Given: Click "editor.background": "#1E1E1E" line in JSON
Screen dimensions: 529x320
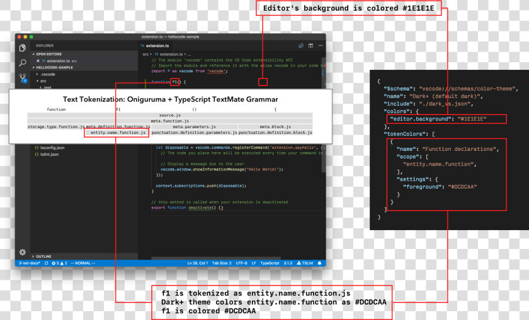Looking at the screenshot, I should [438, 119].
